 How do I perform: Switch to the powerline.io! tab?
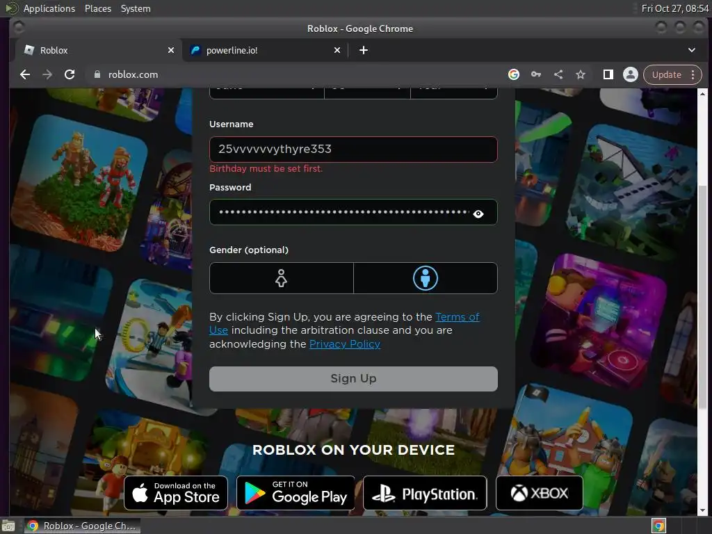pos(265,50)
